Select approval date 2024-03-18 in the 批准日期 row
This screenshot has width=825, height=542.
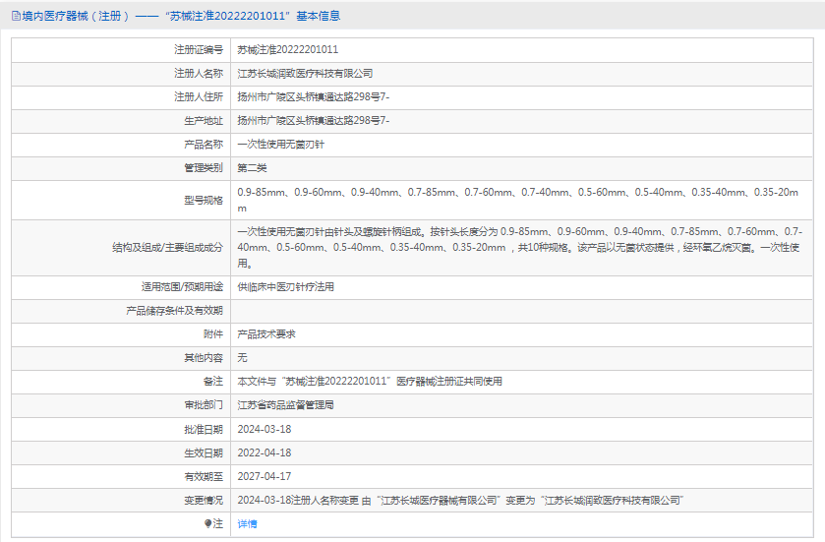(265, 430)
